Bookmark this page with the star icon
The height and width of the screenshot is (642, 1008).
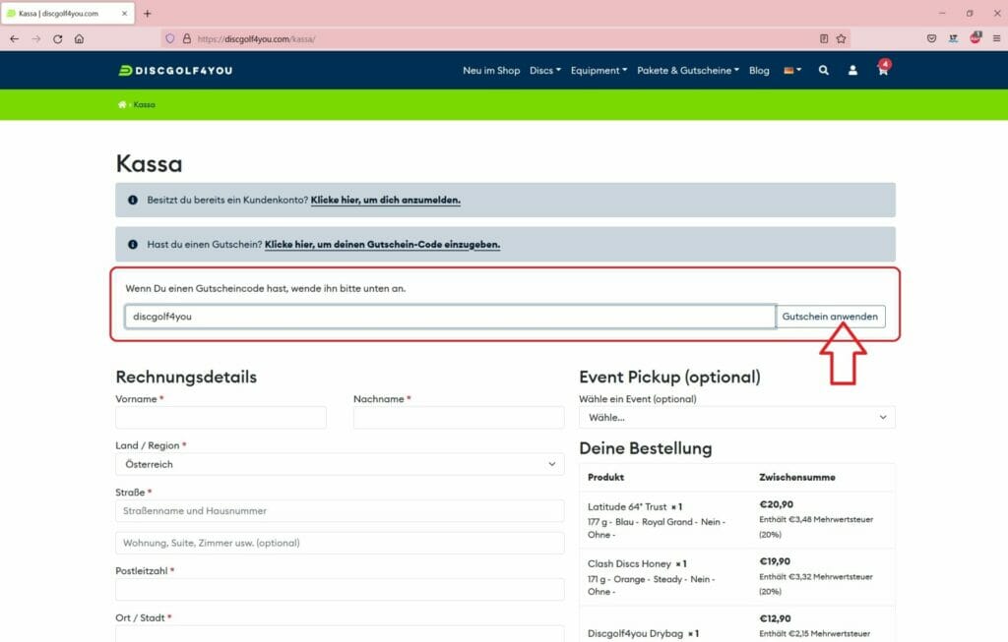(841, 39)
